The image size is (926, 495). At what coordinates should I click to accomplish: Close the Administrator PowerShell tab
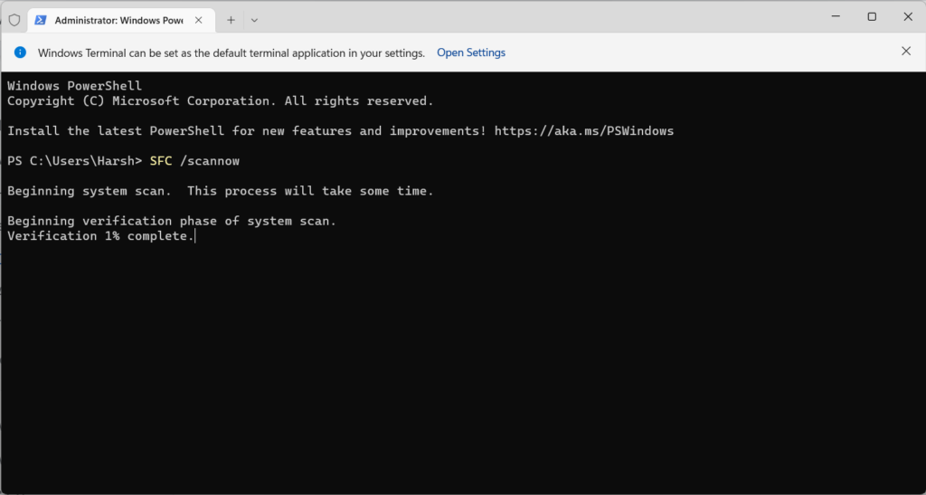pos(199,19)
